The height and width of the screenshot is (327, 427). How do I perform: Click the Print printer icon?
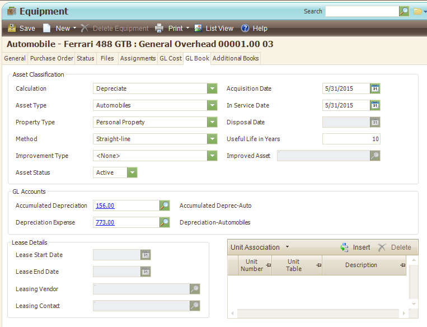[x=159, y=28]
